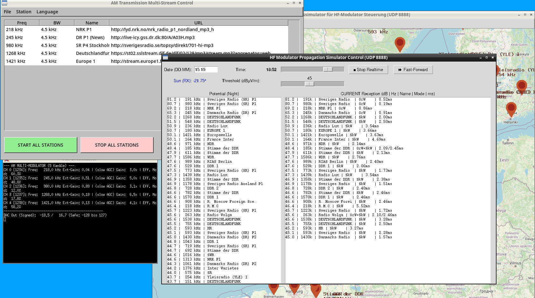This screenshot has width=535, height=298.
Task: Click the Sun (RX) -21.75° readout
Action: pos(190,81)
